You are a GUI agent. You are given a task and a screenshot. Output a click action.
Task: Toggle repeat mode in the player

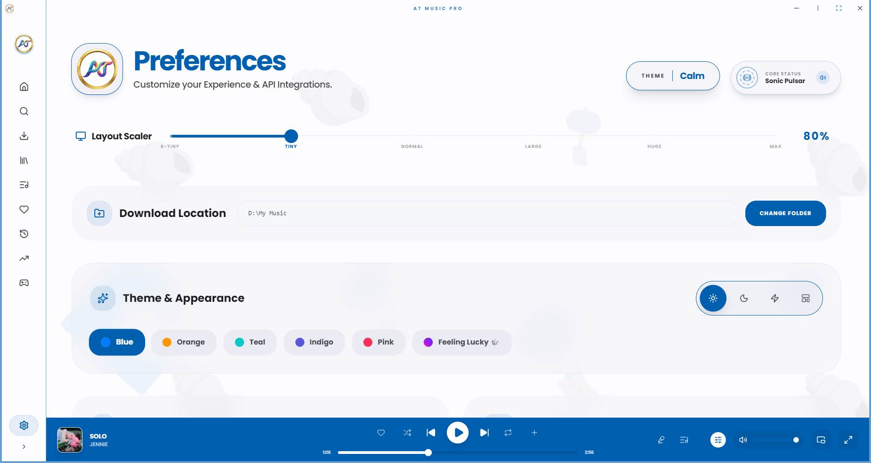tap(508, 433)
